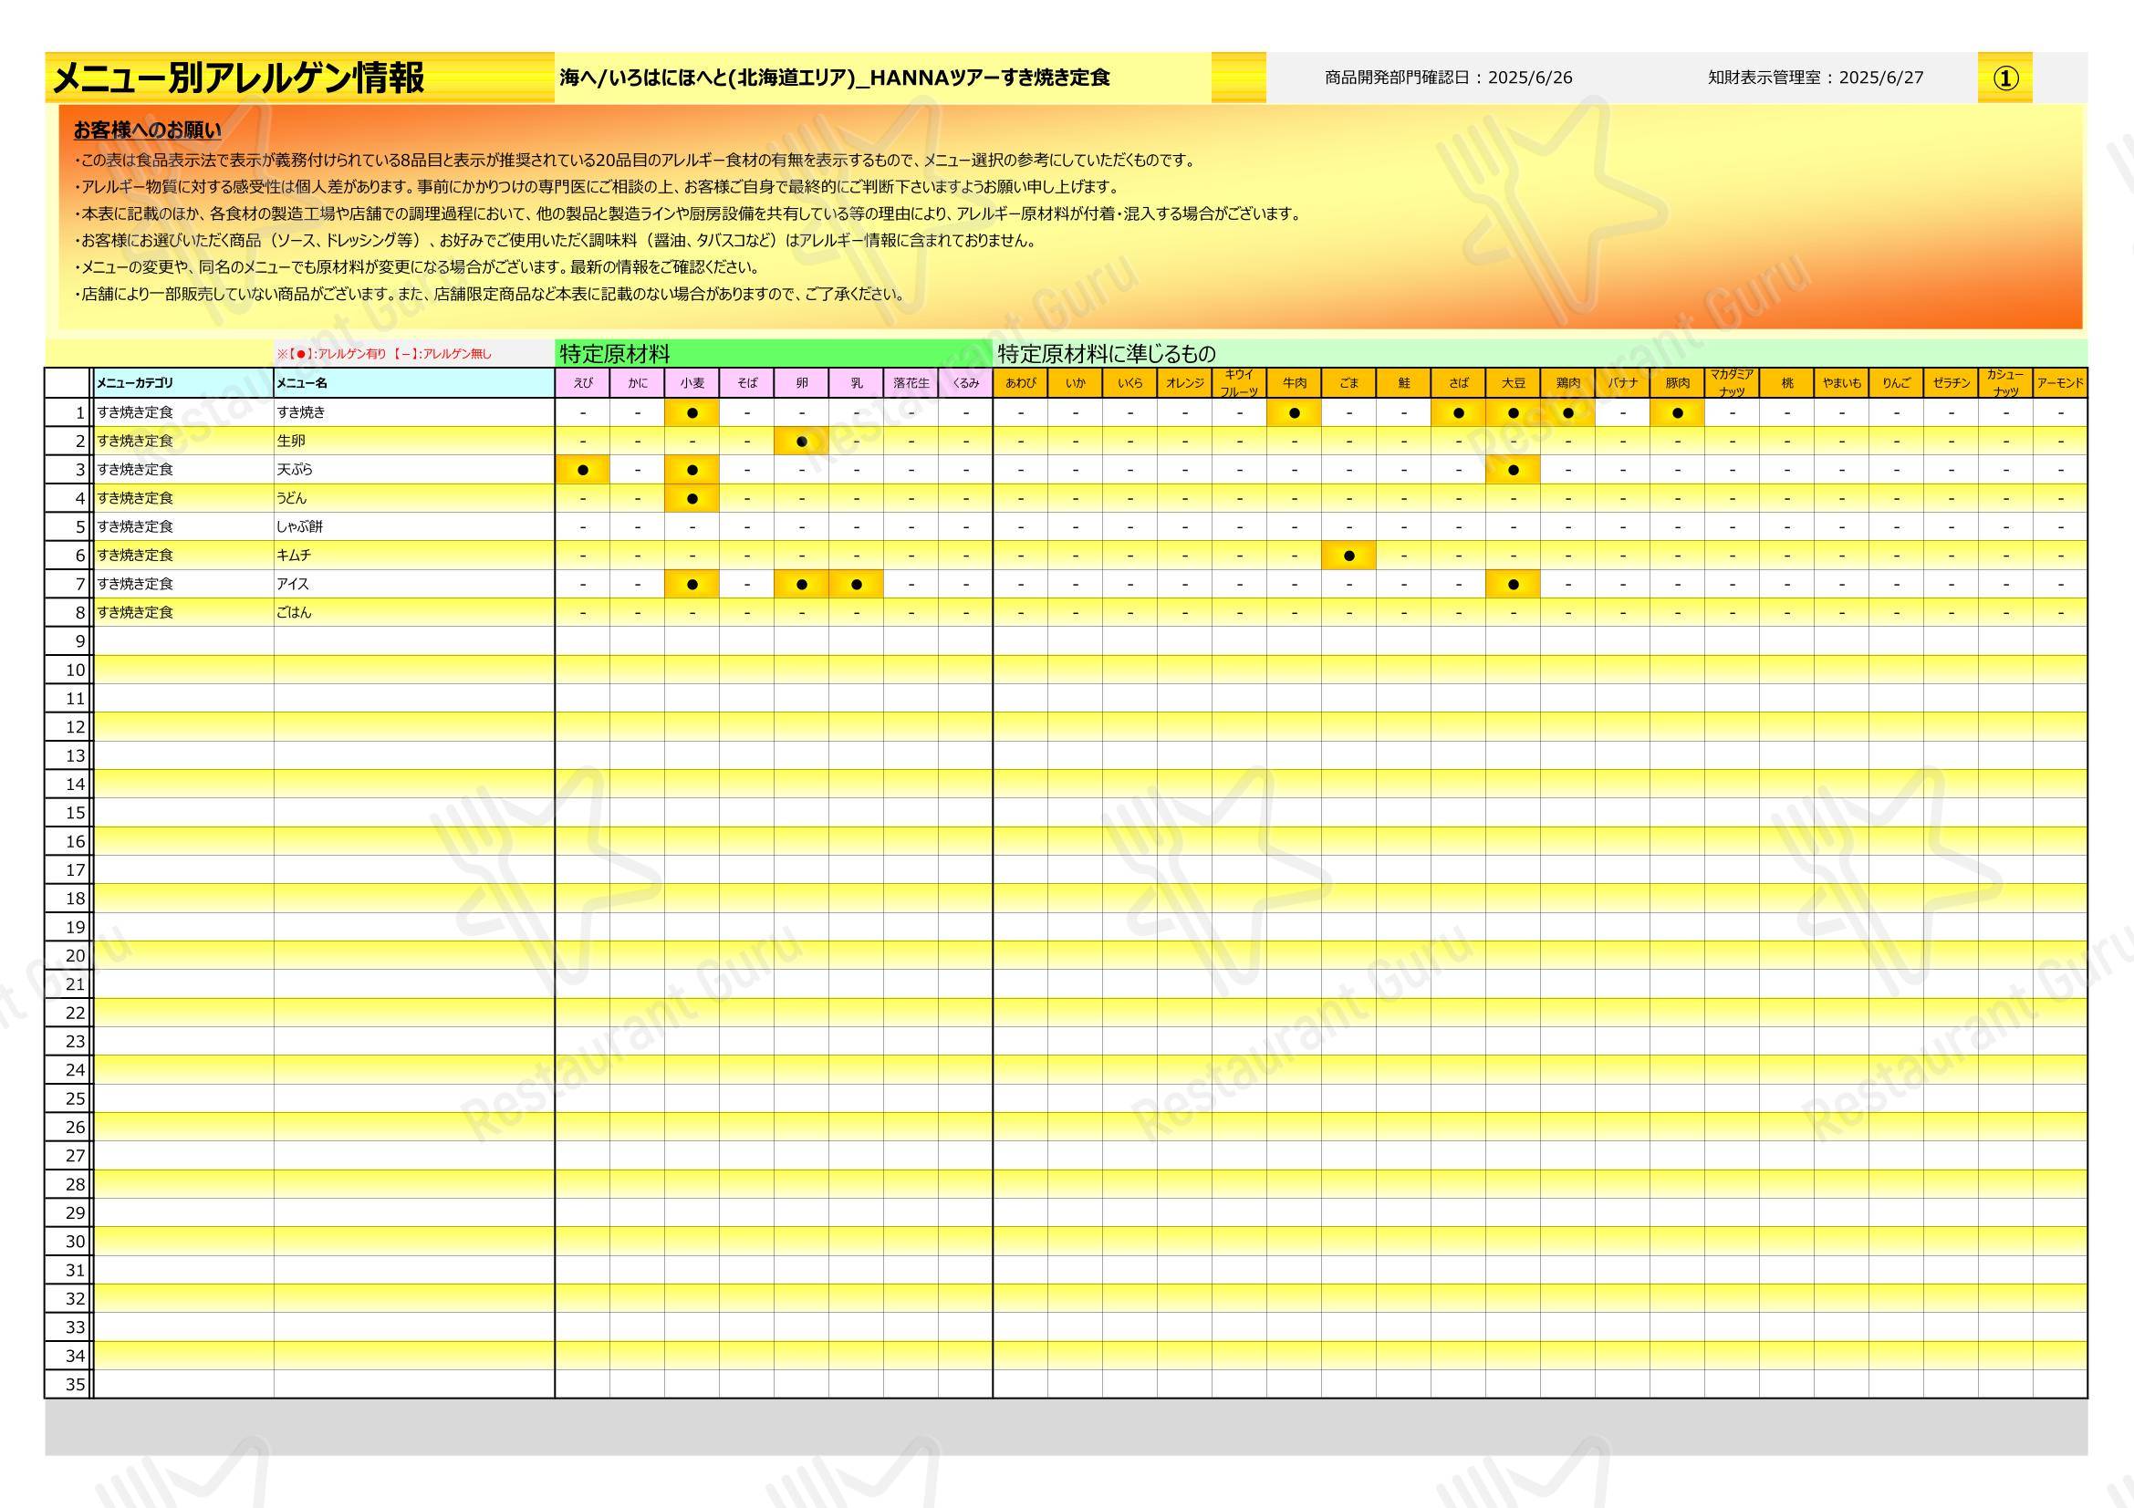Click the red legend text アレルゲン有り／アレルゲン無し
The height and width of the screenshot is (1508, 2134).
pyautogui.click(x=384, y=354)
